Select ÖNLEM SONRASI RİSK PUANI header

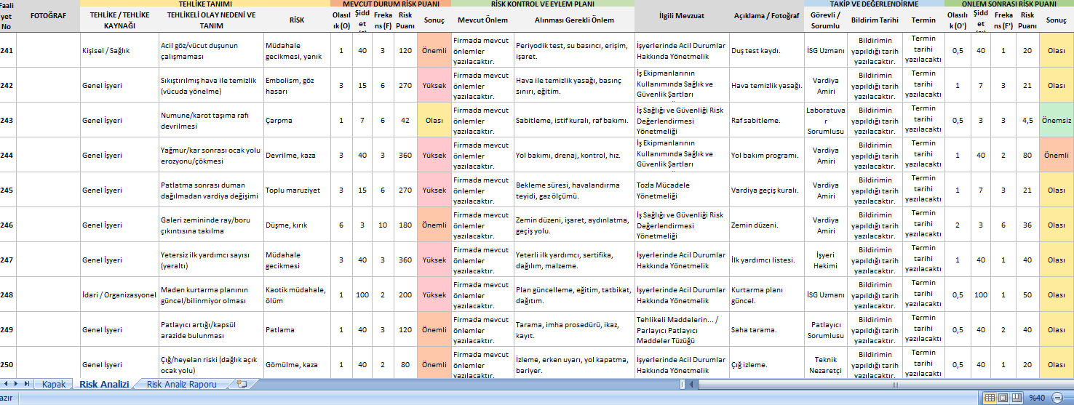point(1009,4)
